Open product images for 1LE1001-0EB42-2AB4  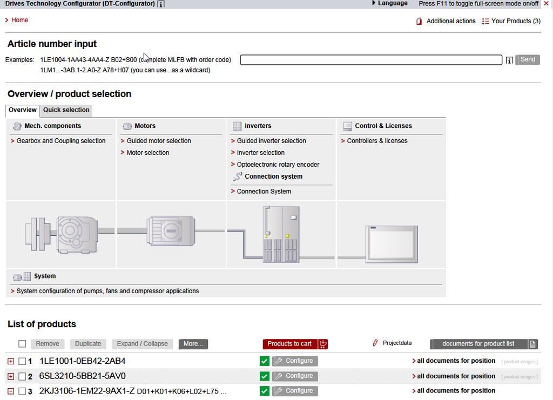pos(520,362)
